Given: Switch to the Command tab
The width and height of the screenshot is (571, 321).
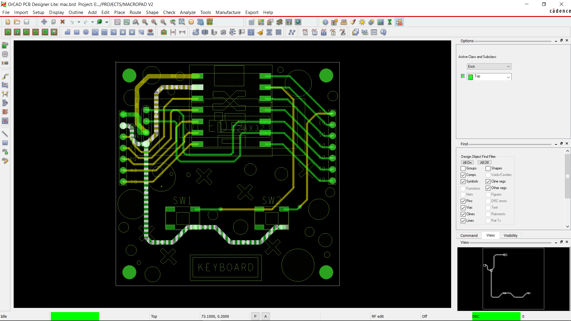Looking at the screenshot, I should tap(469, 235).
